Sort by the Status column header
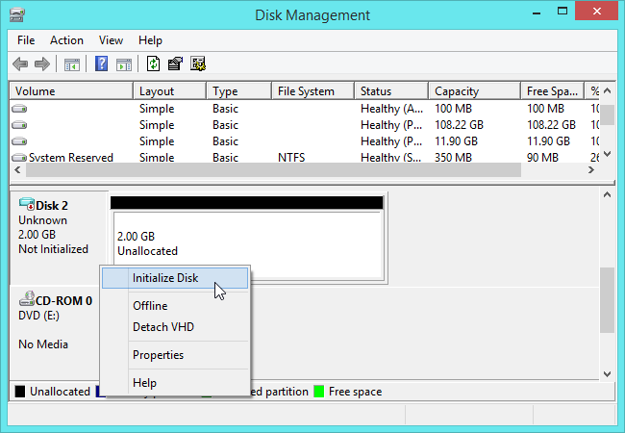The height and width of the screenshot is (433, 625). click(391, 91)
